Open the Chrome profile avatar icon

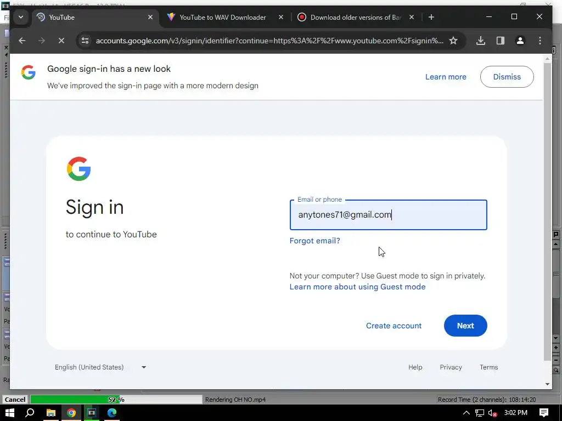coord(520,41)
